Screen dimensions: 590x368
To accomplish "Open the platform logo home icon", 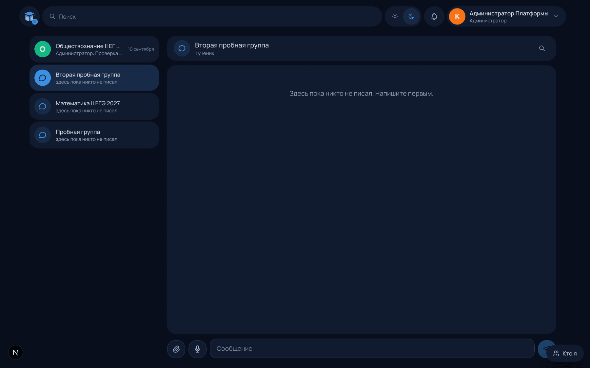I will [30, 17].
